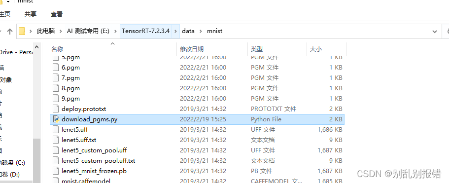449x183 pixels.
Task: Open address bar history dropdown
Action: click(434, 31)
